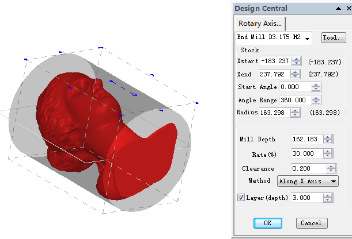This screenshot has width=352, height=239.
Task: Edit the Mill Depth field
Action: pyautogui.click(x=307, y=139)
